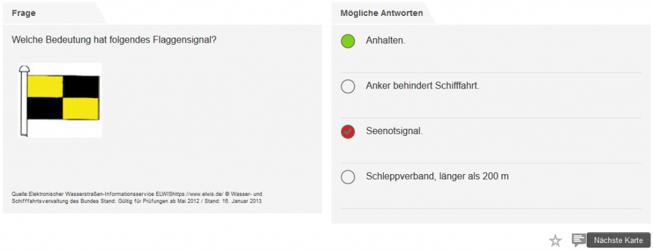Click the answer text Seenotsignal.
This screenshot has height=250, width=653.
pos(394,131)
